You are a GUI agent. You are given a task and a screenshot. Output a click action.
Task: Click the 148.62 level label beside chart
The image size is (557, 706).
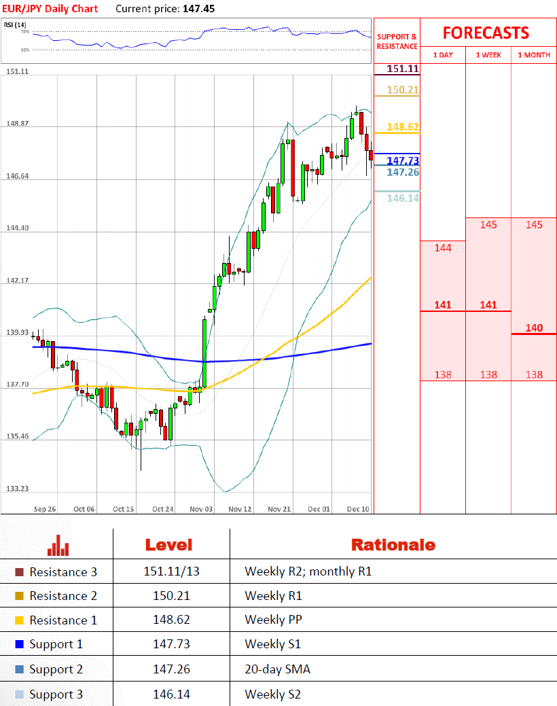[x=403, y=126]
